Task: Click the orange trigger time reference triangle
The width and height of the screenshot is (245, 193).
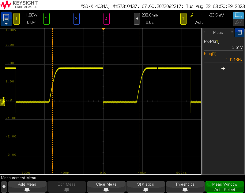Action: coord(103,29)
